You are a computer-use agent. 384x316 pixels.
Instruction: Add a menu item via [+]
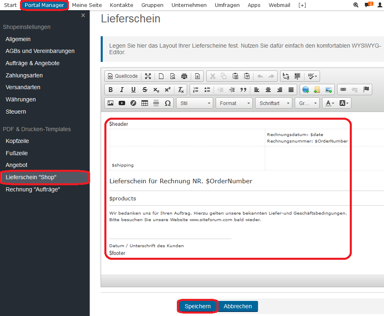pos(302,5)
